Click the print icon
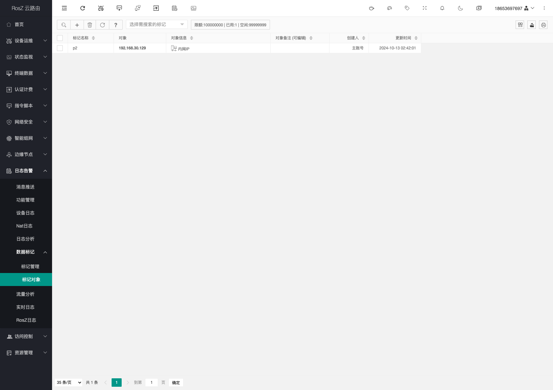The image size is (553, 390). pyautogui.click(x=543, y=25)
